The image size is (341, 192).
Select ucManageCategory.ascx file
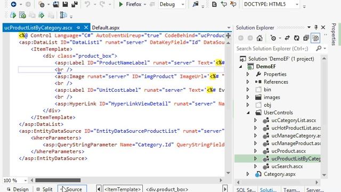[296, 135]
